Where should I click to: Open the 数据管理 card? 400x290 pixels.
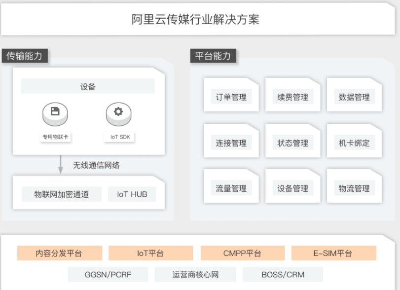click(354, 95)
